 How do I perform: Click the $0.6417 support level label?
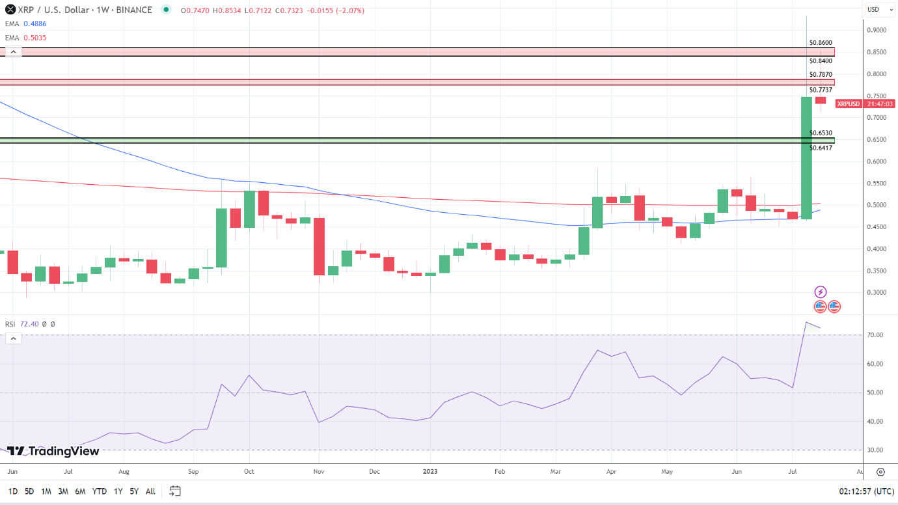[821, 148]
